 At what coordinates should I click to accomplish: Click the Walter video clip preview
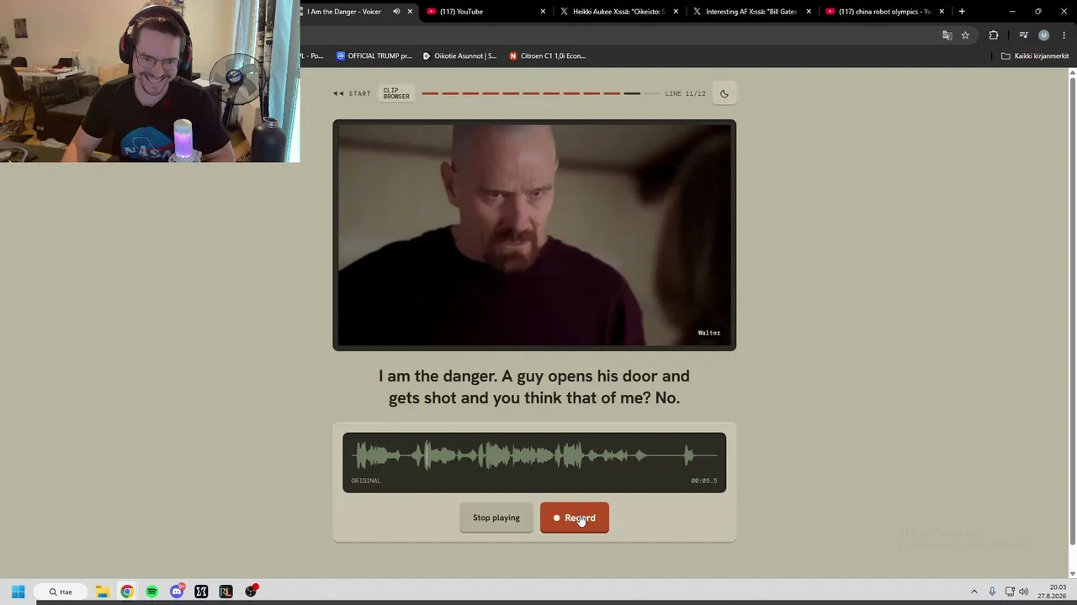click(x=534, y=235)
